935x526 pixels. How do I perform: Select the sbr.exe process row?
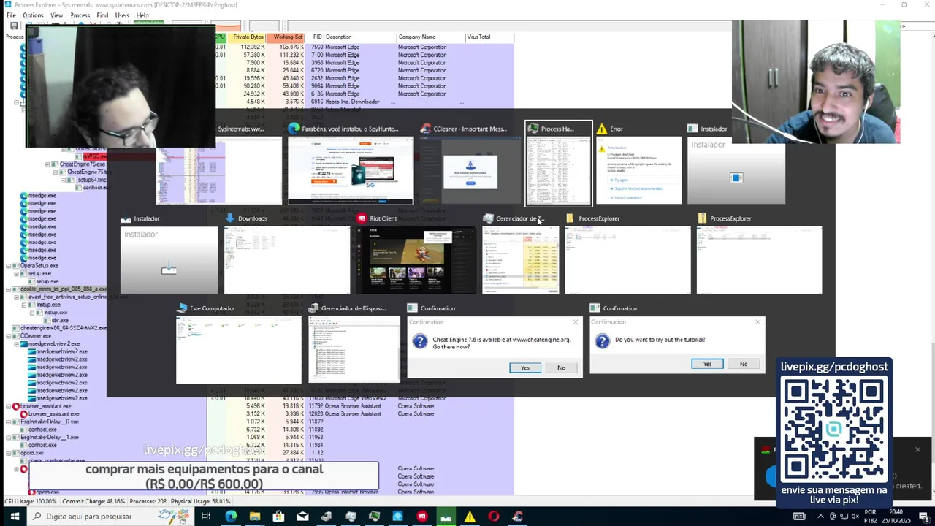point(60,321)
